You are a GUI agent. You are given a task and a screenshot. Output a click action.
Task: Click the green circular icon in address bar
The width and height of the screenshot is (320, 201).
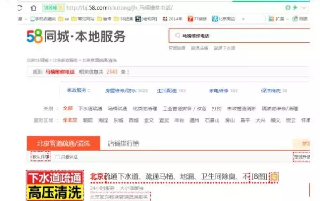click(288, 8)
